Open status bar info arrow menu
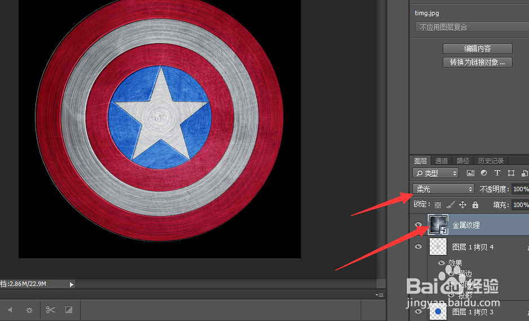Viewport: 529px width, 321px height. click(71, 284)
